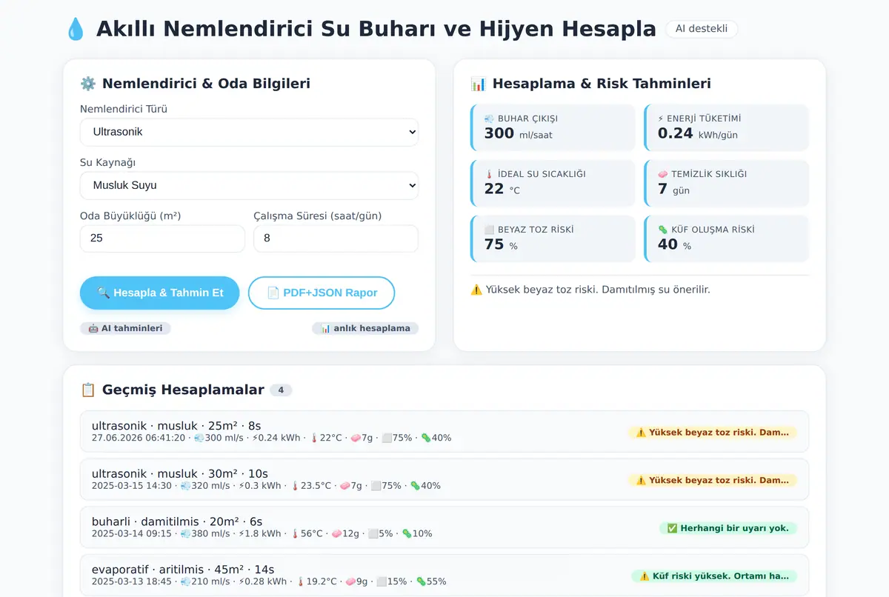Click the soap icon in Temizlik Sıklığı card
The image size is (889, 597).
tap(663, 174)
